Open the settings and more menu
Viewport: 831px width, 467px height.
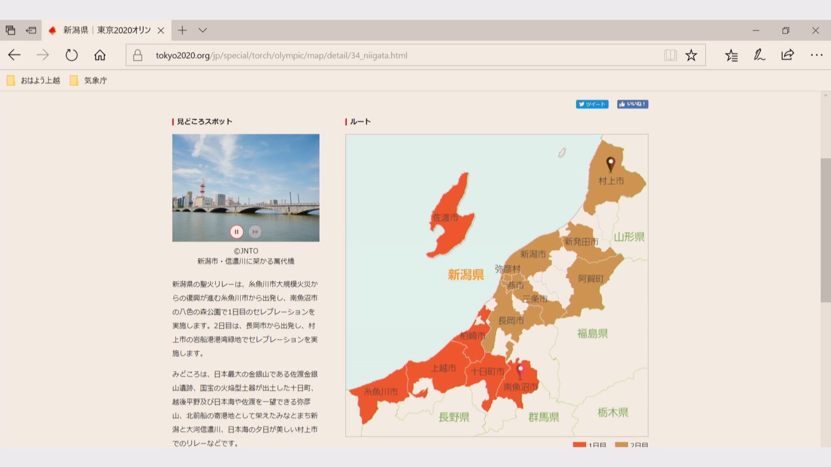816,55
